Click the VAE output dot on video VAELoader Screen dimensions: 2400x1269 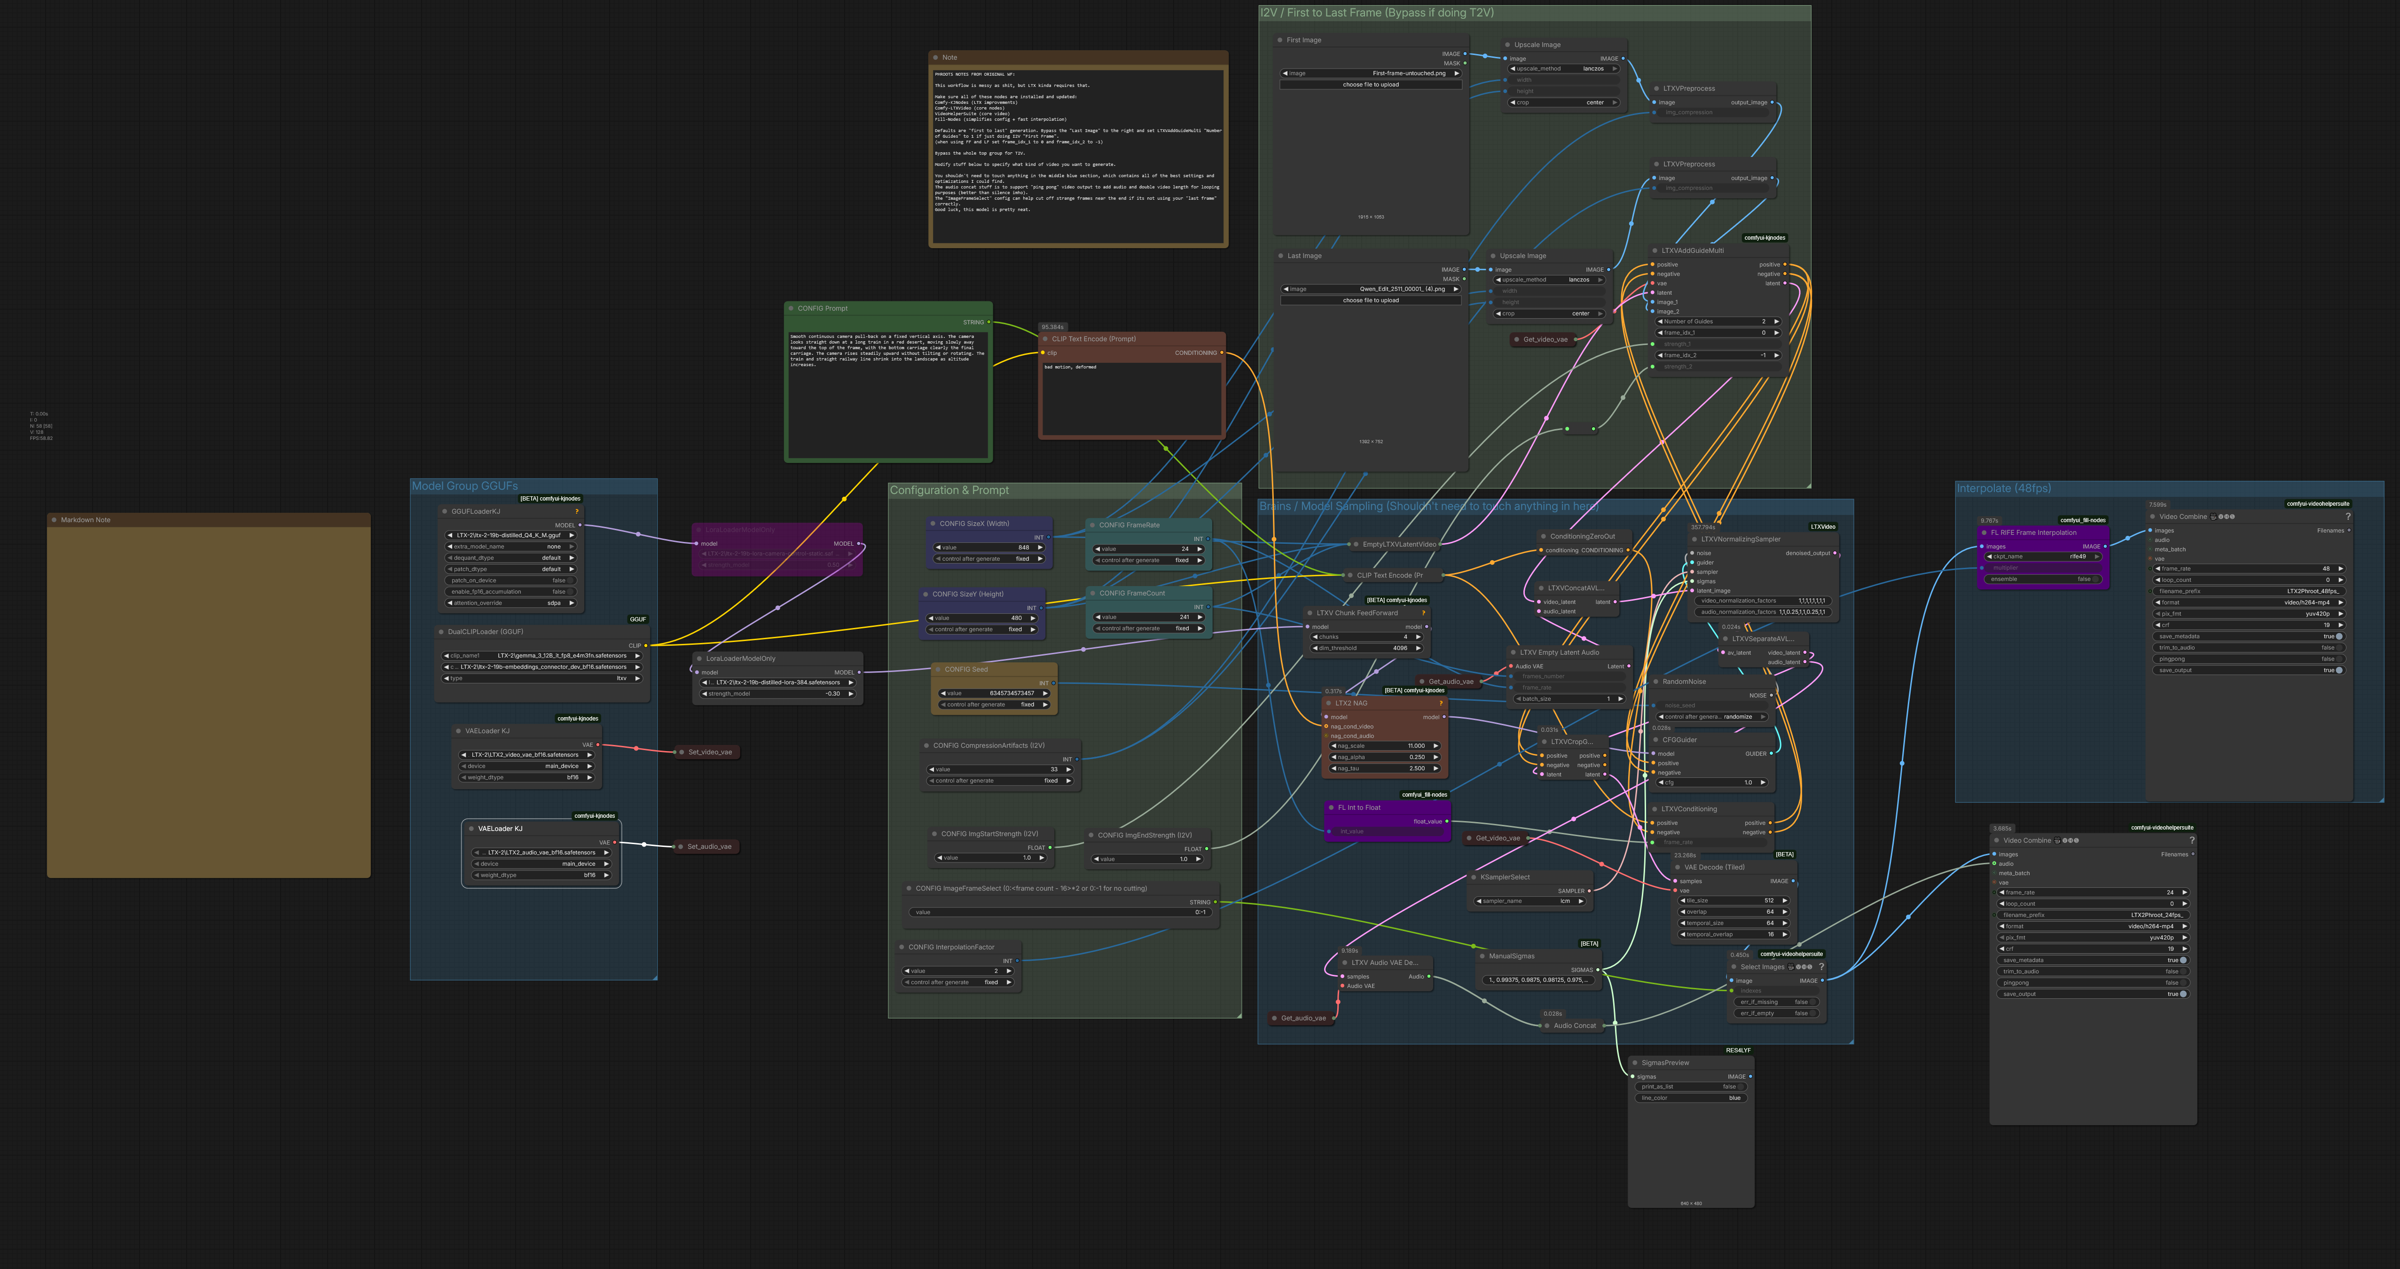tap(597, 744)
